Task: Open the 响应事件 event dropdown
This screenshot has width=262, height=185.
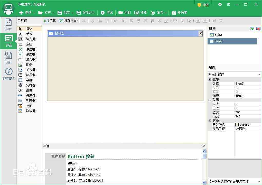Action: coord(259,181)
